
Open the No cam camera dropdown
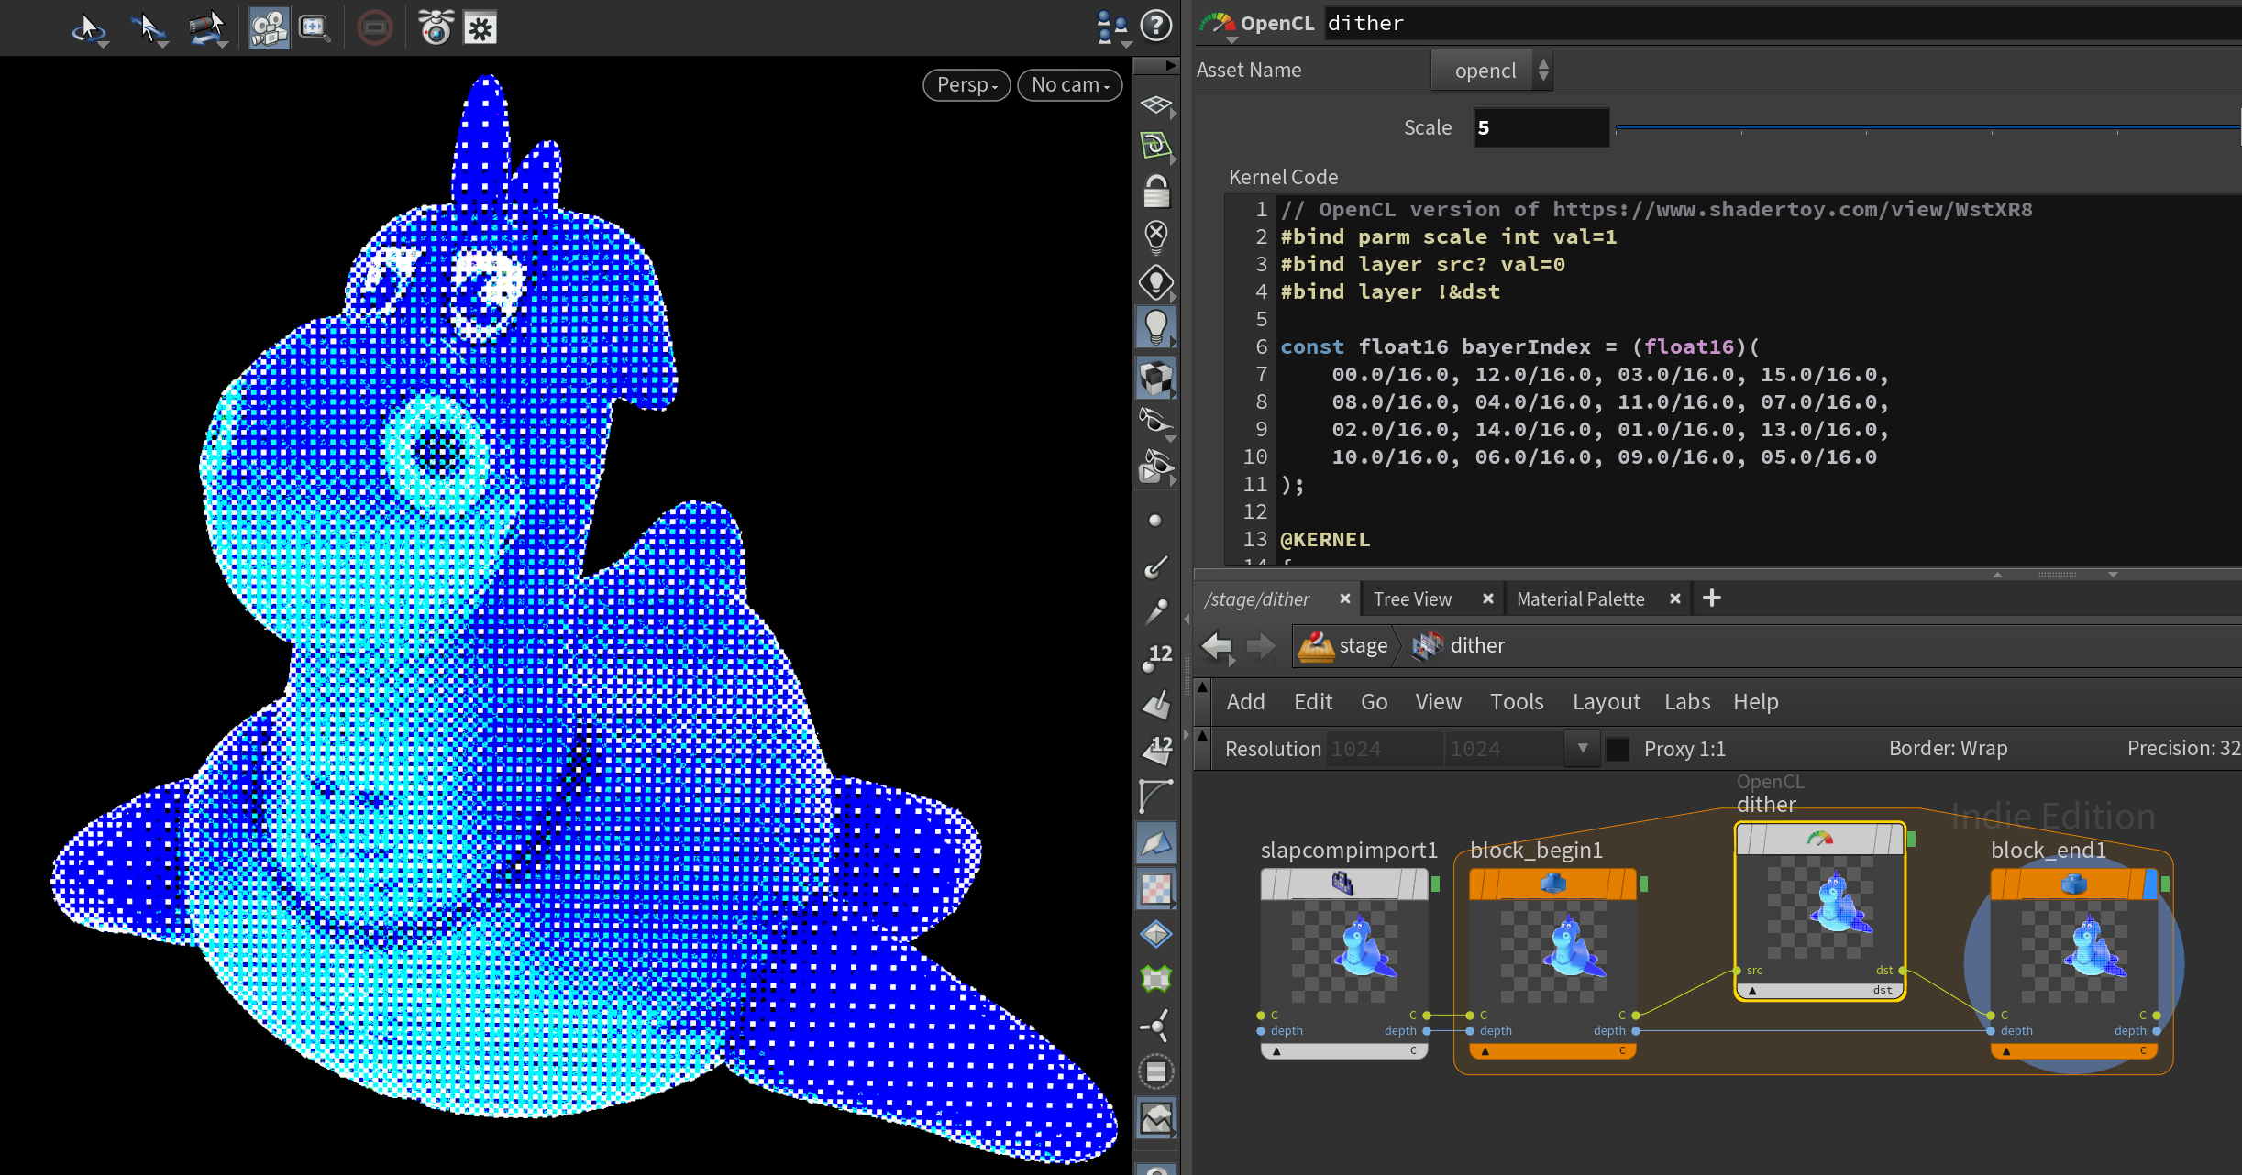(x=1069, y=85)
